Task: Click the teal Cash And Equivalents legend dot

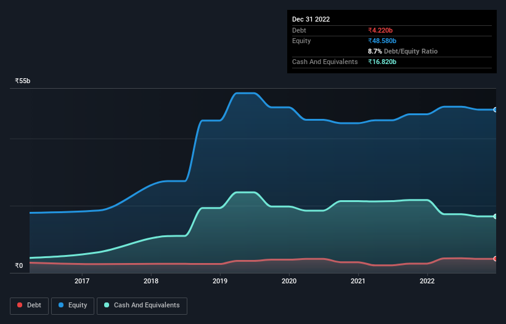Action: tap(107, 305)
